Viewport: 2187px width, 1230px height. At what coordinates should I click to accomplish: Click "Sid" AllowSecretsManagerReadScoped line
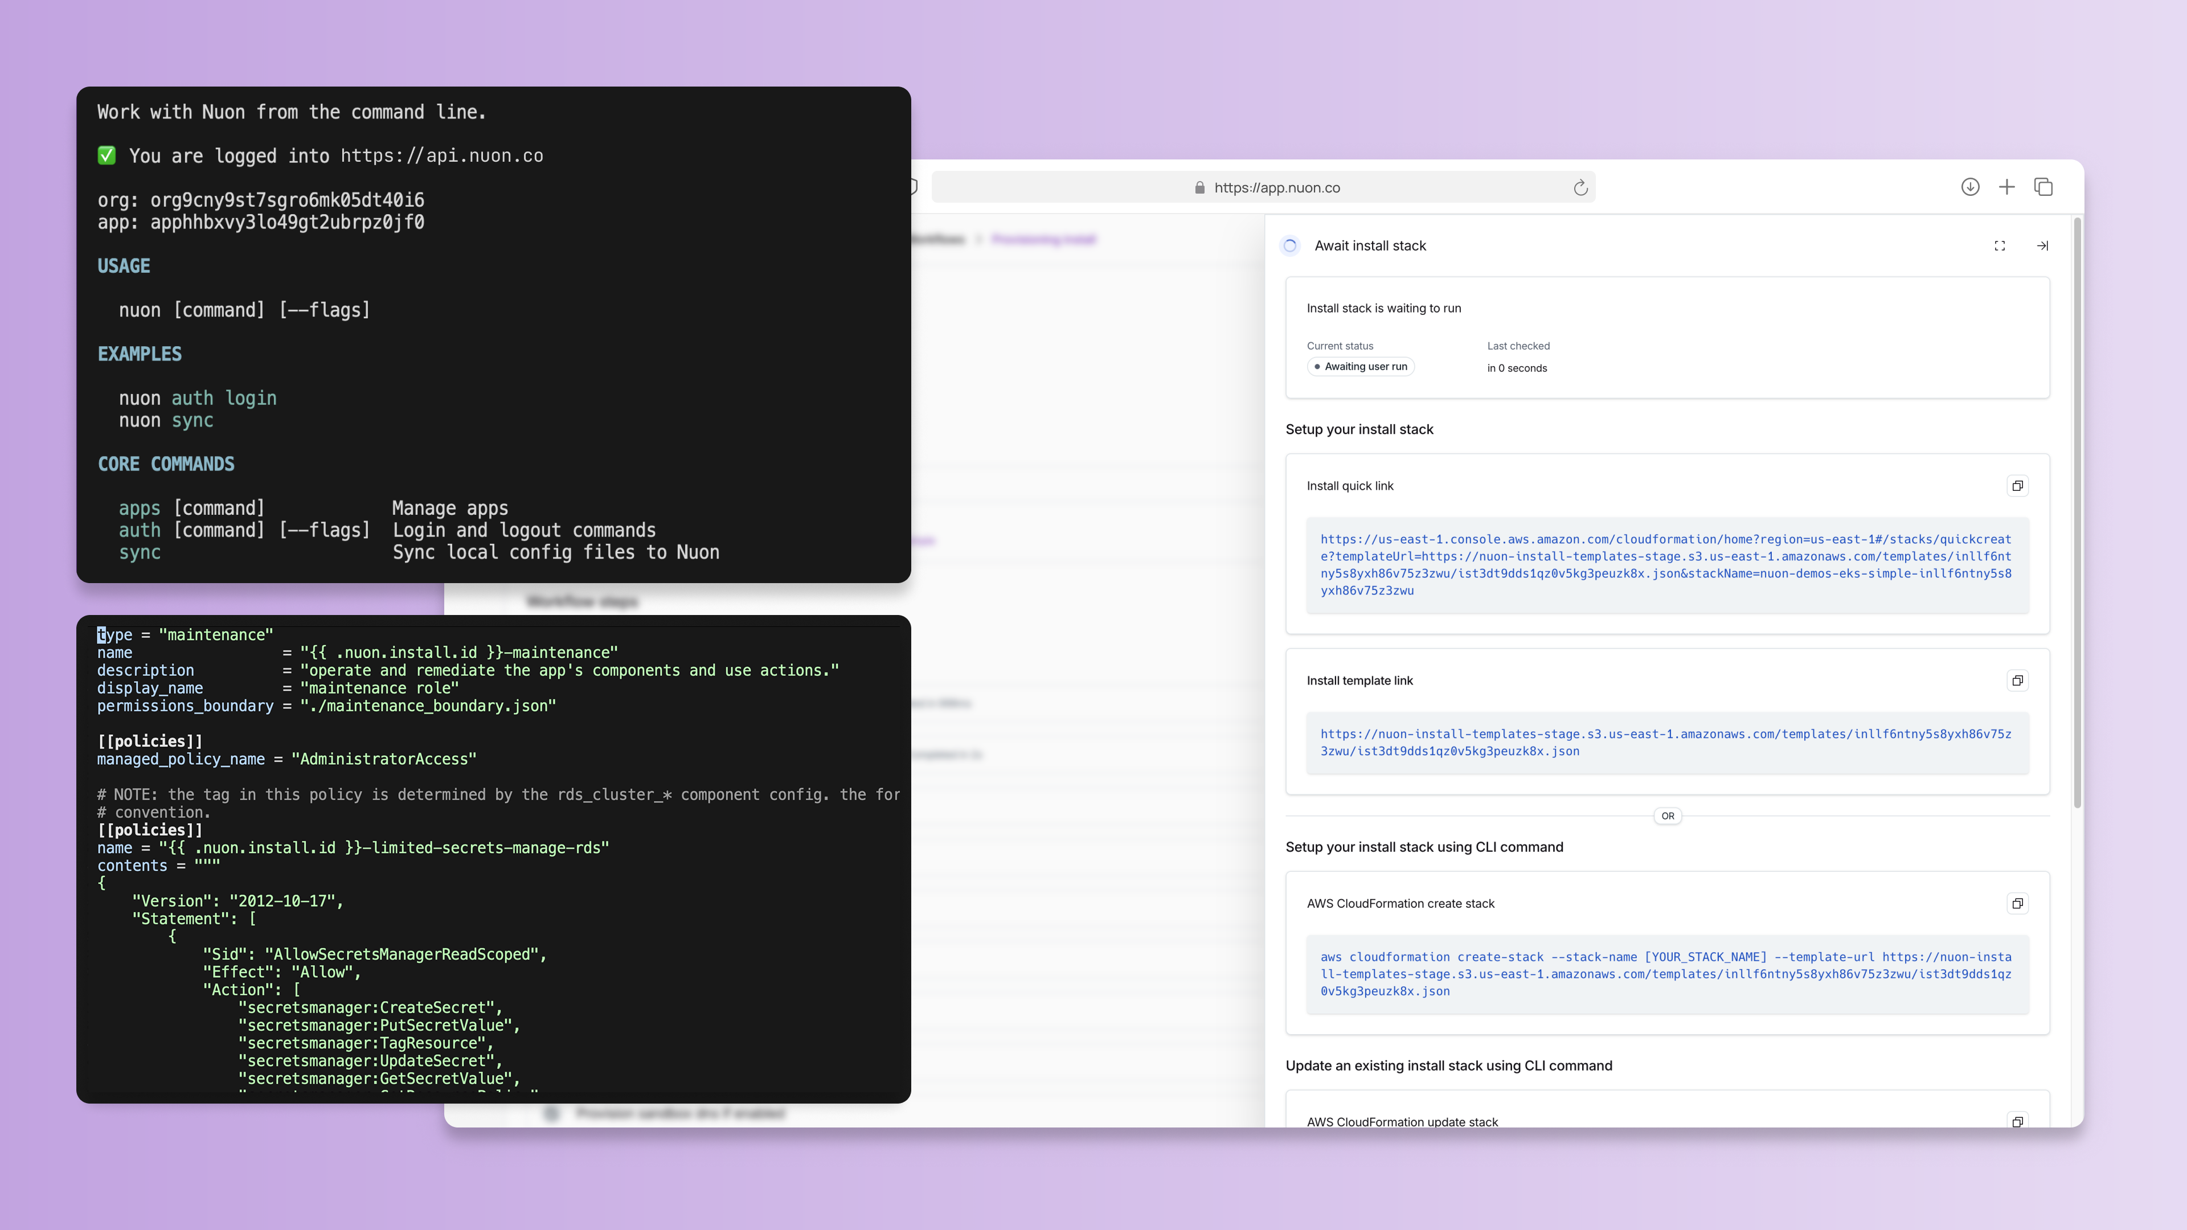click(374, 955)
